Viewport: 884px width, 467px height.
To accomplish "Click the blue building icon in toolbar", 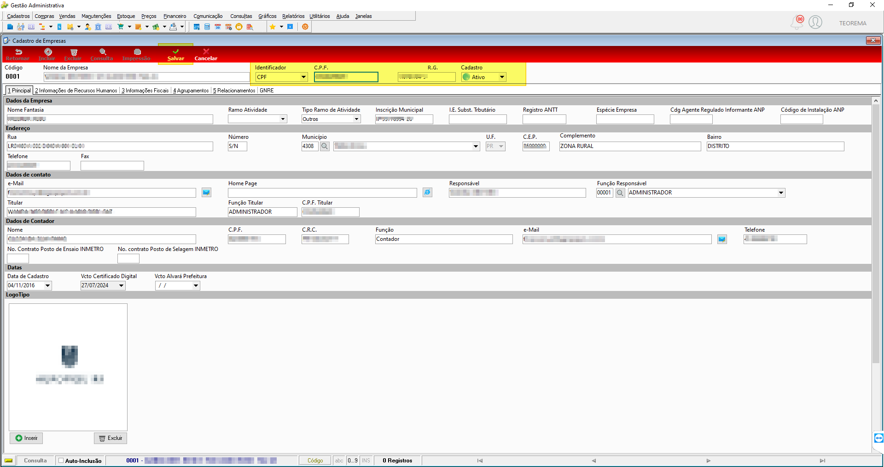I will 10,27.
